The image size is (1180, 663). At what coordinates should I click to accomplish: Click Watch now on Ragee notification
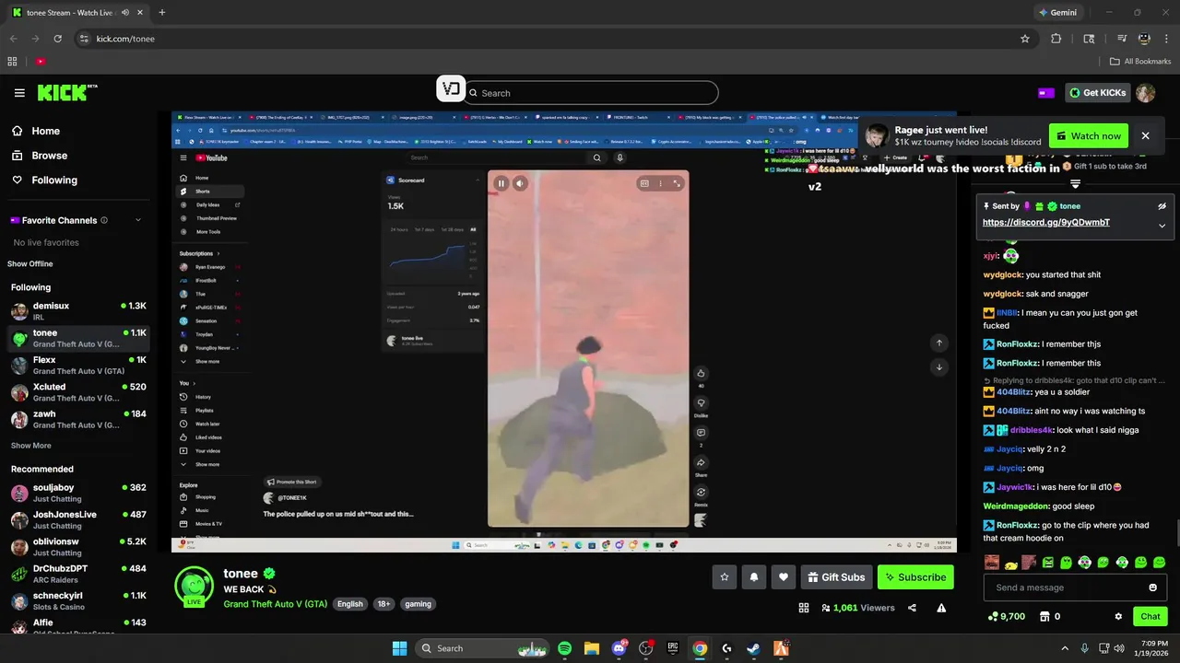1088,136
